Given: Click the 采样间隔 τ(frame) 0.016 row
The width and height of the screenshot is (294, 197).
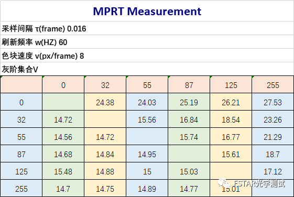Looking at the screenshot, I should (147, 28).
